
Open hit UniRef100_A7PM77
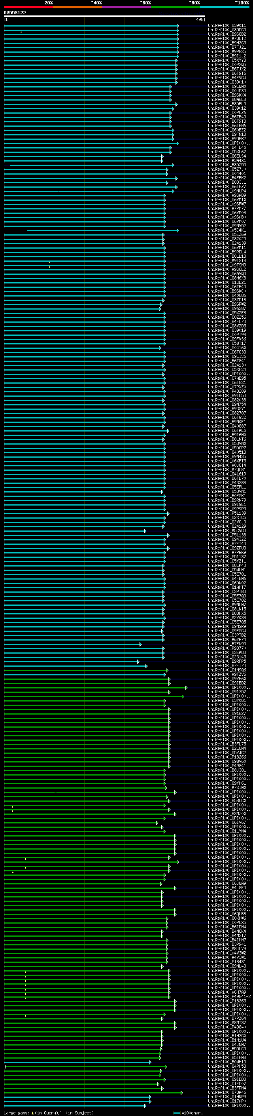point(227,208)
